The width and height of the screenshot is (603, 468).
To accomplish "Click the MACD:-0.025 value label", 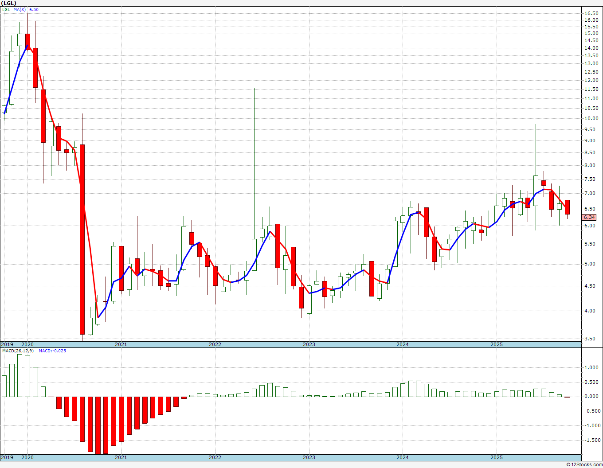I will tap(52, 351).
